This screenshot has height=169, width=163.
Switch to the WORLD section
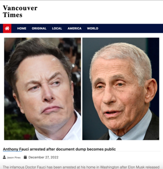[93, 28]
